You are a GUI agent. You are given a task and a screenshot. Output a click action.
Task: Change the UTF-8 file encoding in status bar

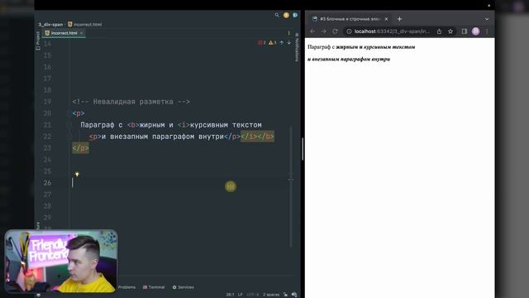point(253,295)
